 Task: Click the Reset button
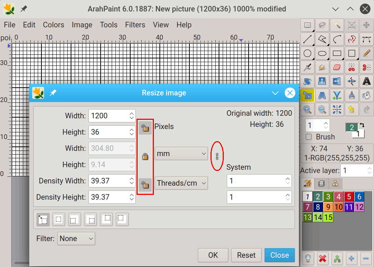[246, 255]
